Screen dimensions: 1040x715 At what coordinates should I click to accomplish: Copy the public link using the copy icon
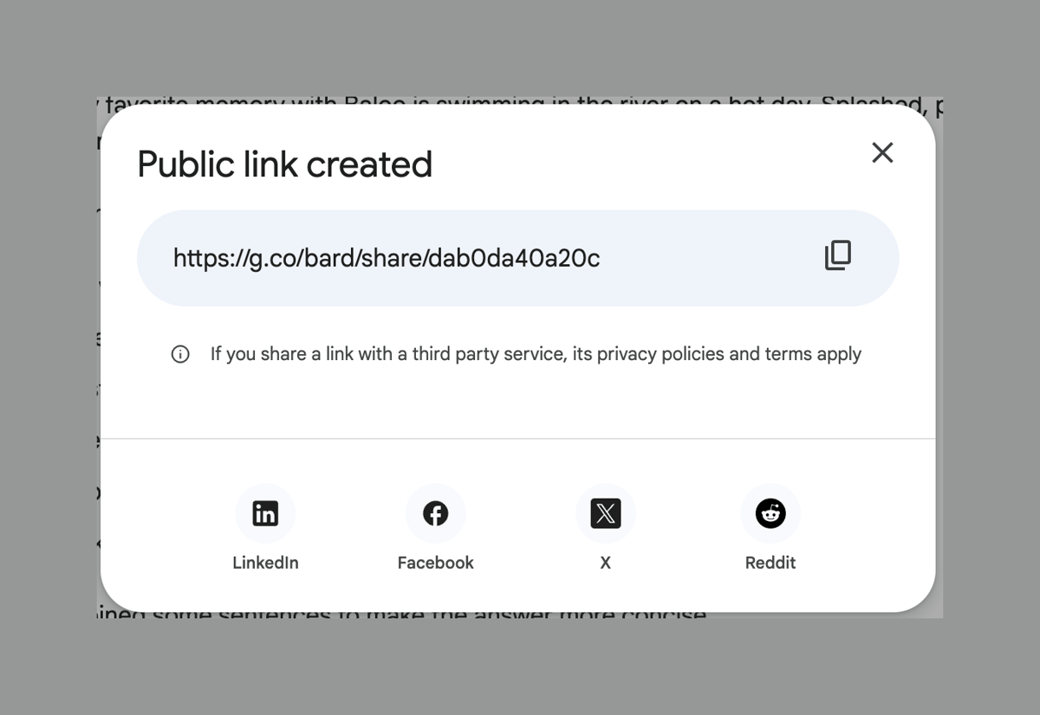(837, 256)
